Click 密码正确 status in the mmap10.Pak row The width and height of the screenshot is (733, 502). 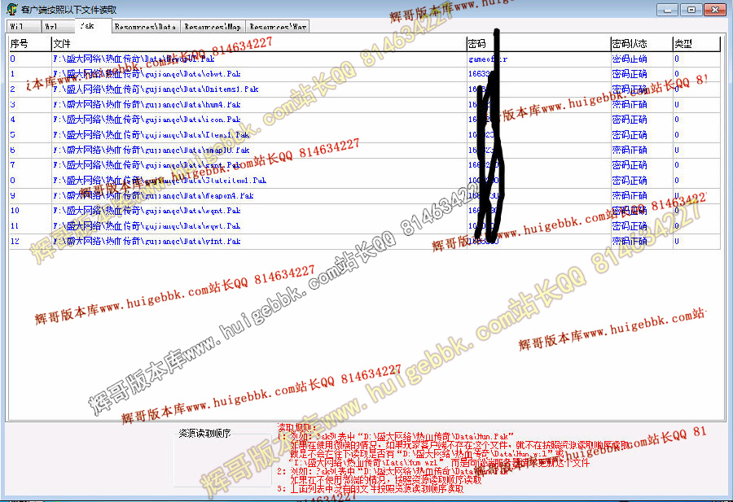[630, 150]
